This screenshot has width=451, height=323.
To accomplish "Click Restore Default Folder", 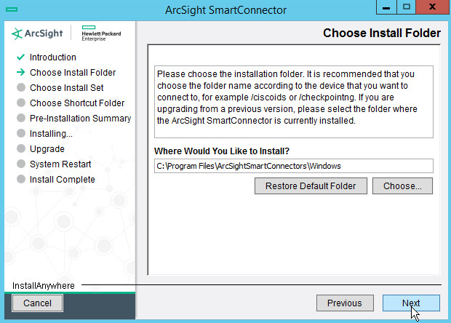I will tap(311, 186).
